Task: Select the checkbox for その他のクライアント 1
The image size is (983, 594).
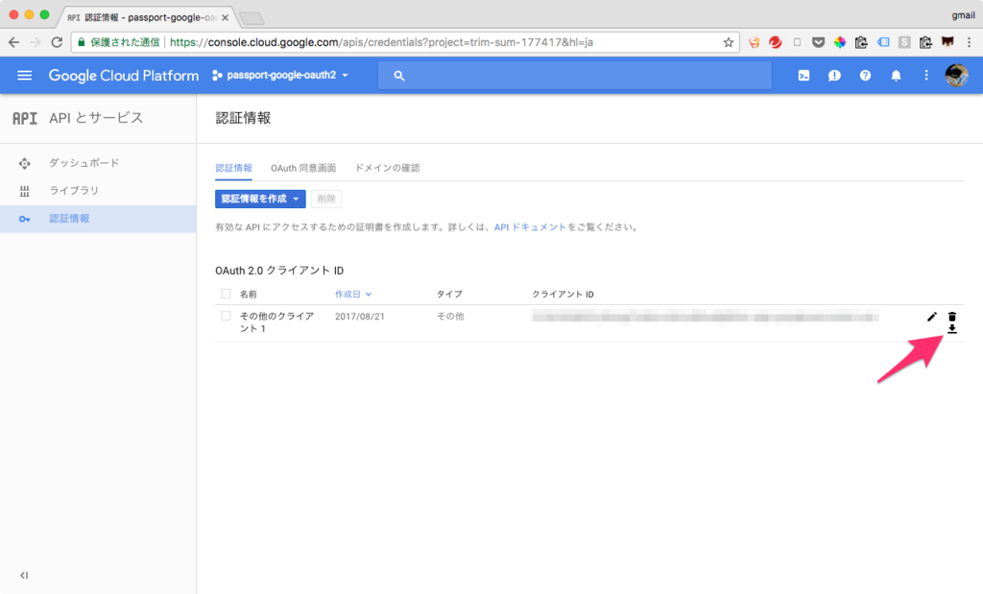Action: pyautogui.click(x=226, y=316)
